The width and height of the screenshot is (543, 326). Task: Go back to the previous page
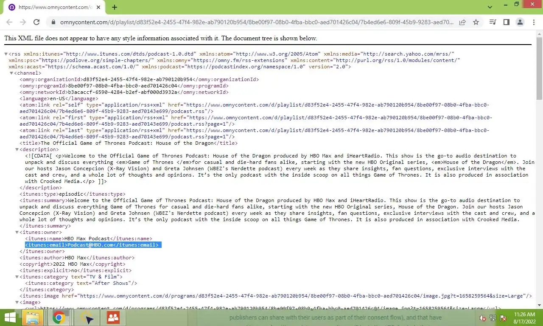(x=9, y=22)
